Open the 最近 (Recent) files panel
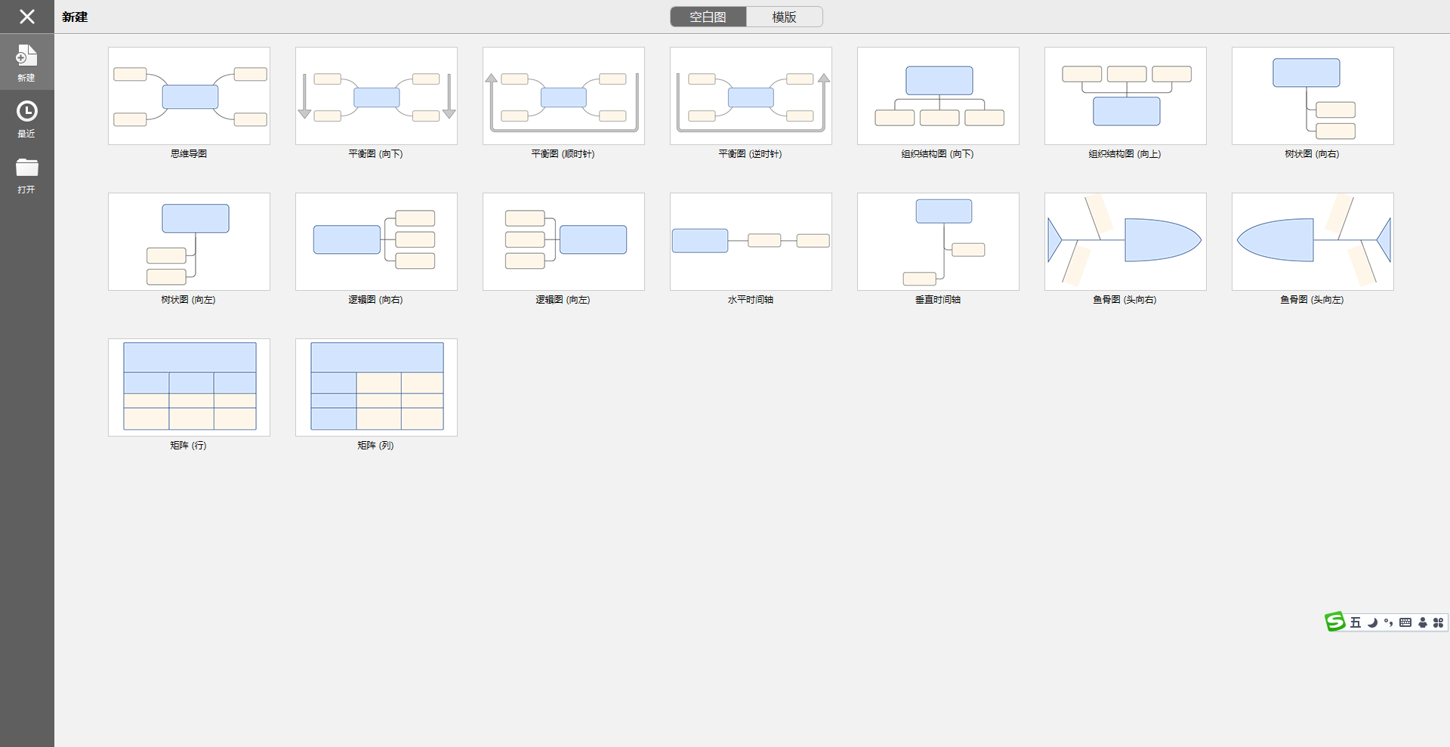This screenshot has height=747, width=1450. [x=26, y=119]
